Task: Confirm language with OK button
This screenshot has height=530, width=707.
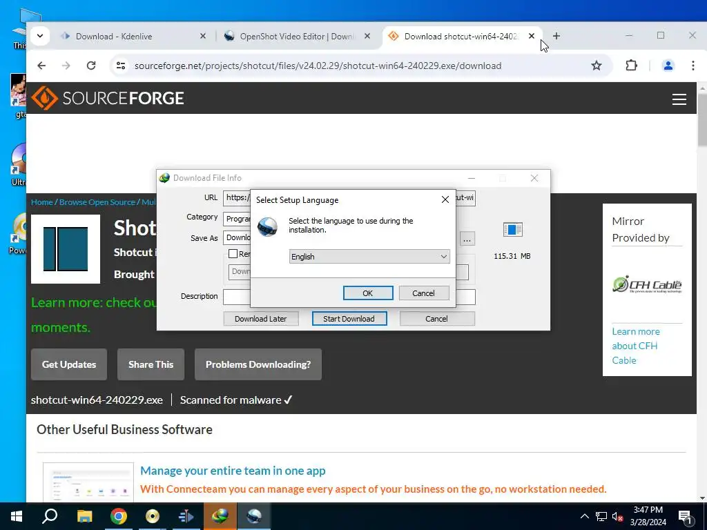Action: coord(368,293)
